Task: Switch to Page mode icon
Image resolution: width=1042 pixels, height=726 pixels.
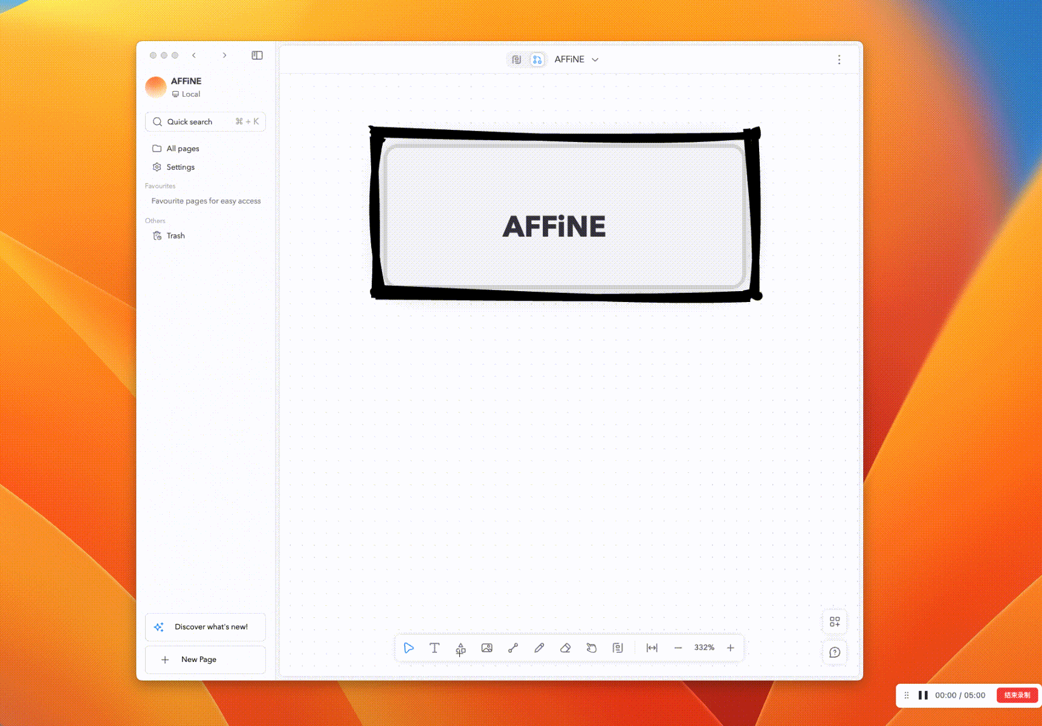Action: (x=516, y=59)
